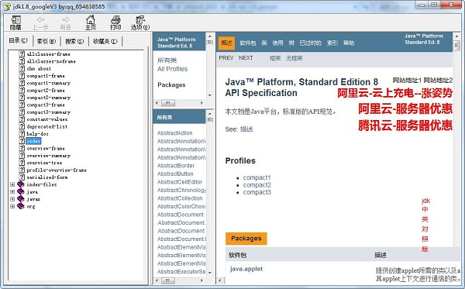Open the 已过时的 navigation item
The width and height of the screenshot is (465, 289).
(311, 43)
